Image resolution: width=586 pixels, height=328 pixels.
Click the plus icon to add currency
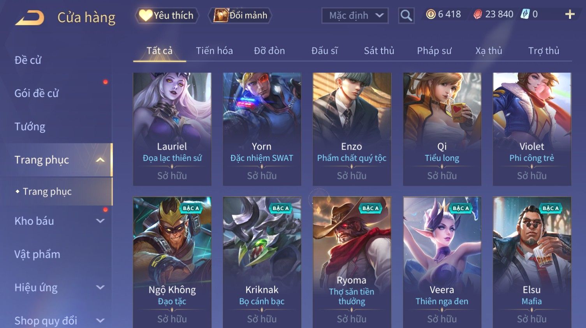(x=570, y=14)
